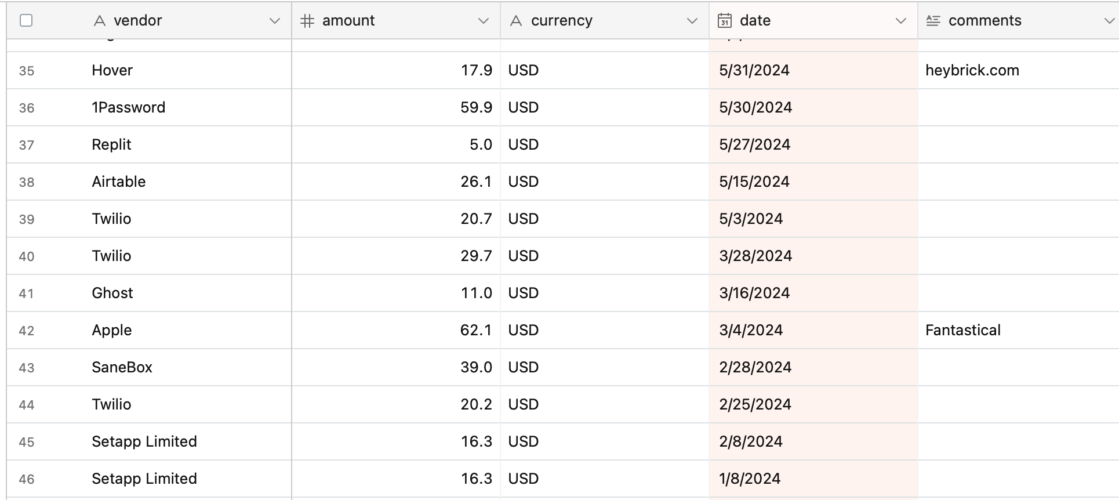Screen dimensions: 1119x500
Task: Open the date column dropdown arrow
Action: pos(900,21)
